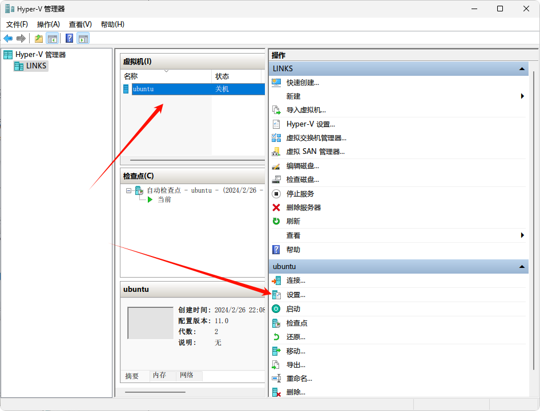Click 连接... action link
The height and width of the screenshot is (411, 540).
296,280
